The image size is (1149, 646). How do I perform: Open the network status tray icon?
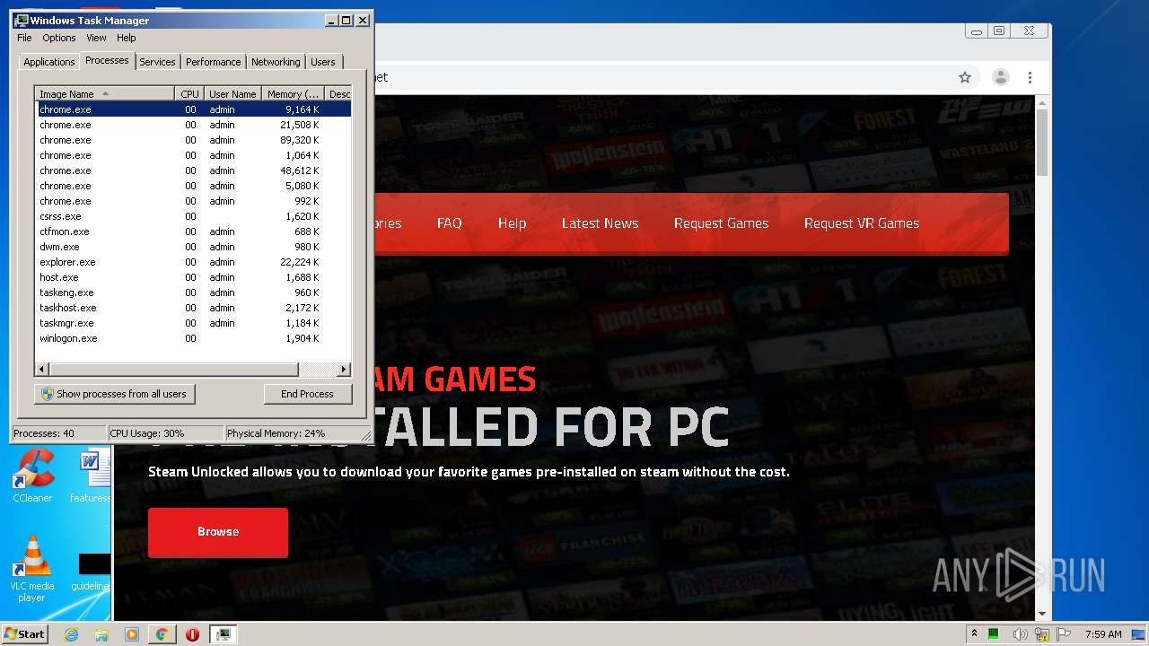click(x=1042, y=634)
